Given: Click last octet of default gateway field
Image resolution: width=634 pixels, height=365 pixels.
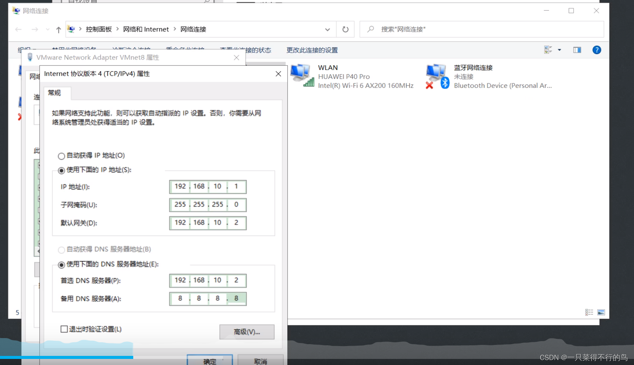Looking at the screenshot, I should click(236, 223).
